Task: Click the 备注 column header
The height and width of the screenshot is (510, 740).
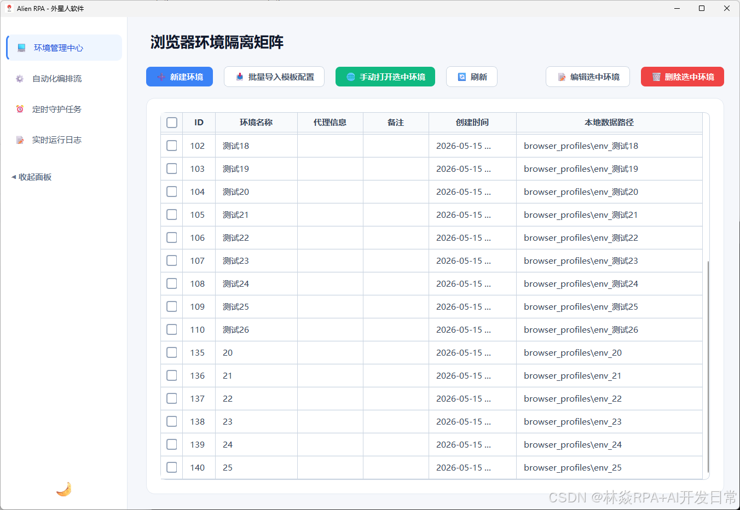Action: 396,123
